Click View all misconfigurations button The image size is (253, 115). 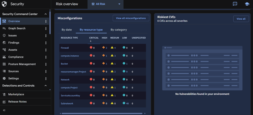(131, 18)
